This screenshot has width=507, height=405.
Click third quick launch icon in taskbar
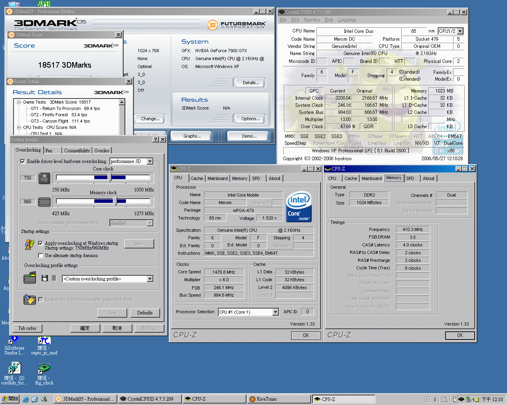[x=44, y=399]
